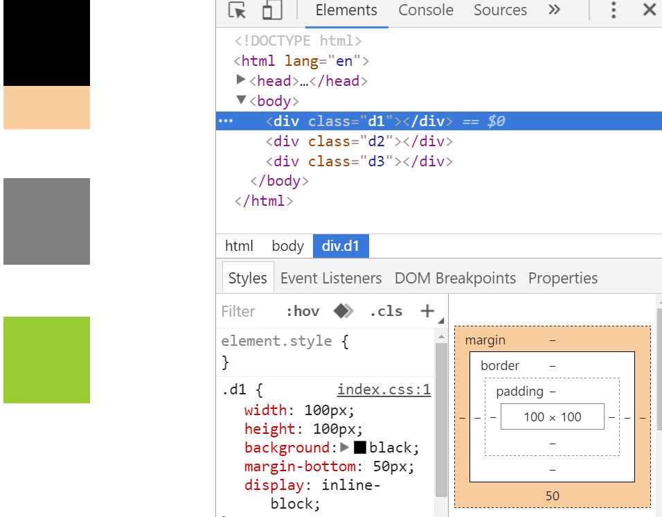Select div.d1 in the breadcrumb bar
This screenshot has width=662, height=517.
(341, 246)
